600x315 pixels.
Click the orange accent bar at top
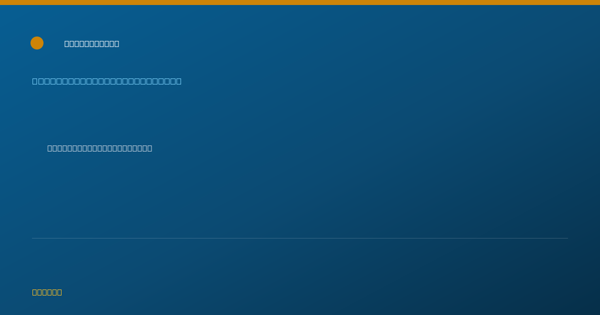[300, 2]
